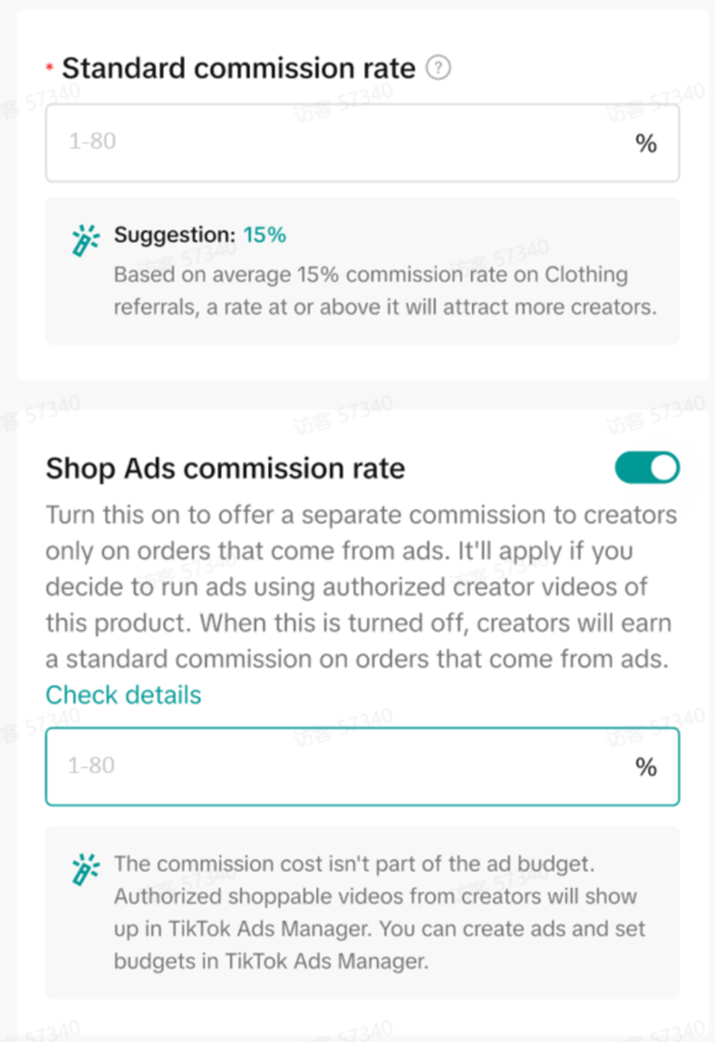Viewport: 715px width, 1042px height.
Task: Click the percent symbol in Shop Ads field
Action: [x=646, y=767]
